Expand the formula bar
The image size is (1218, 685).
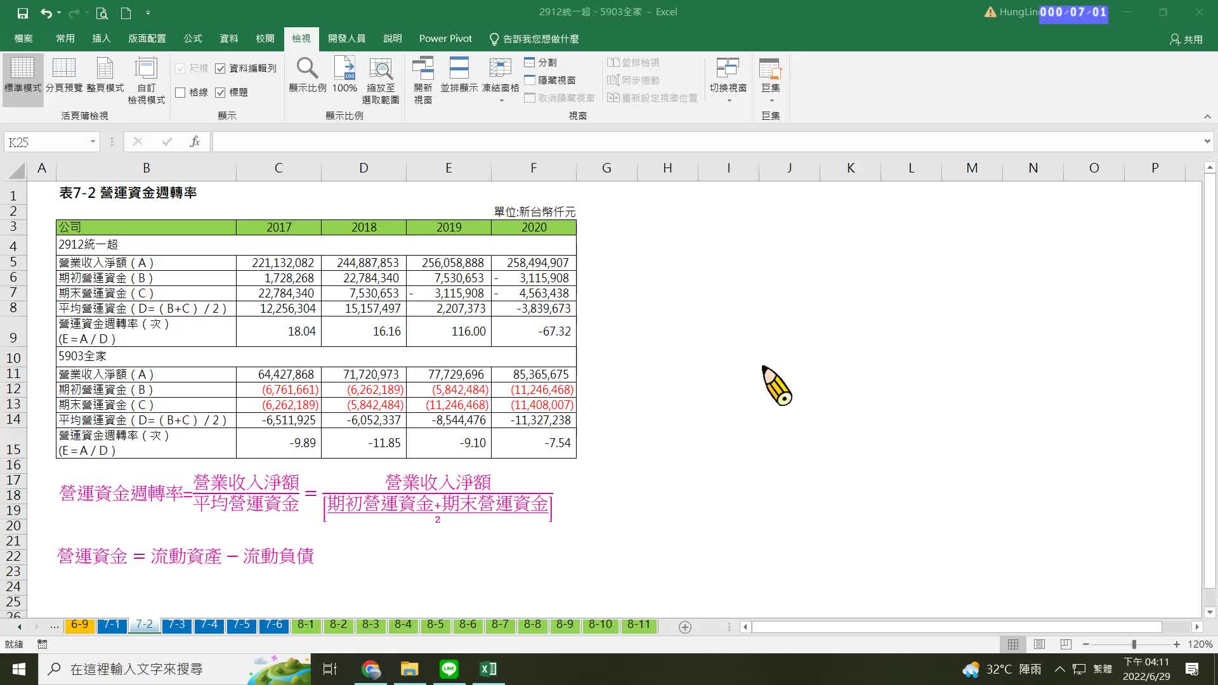tap(1207, 141)
